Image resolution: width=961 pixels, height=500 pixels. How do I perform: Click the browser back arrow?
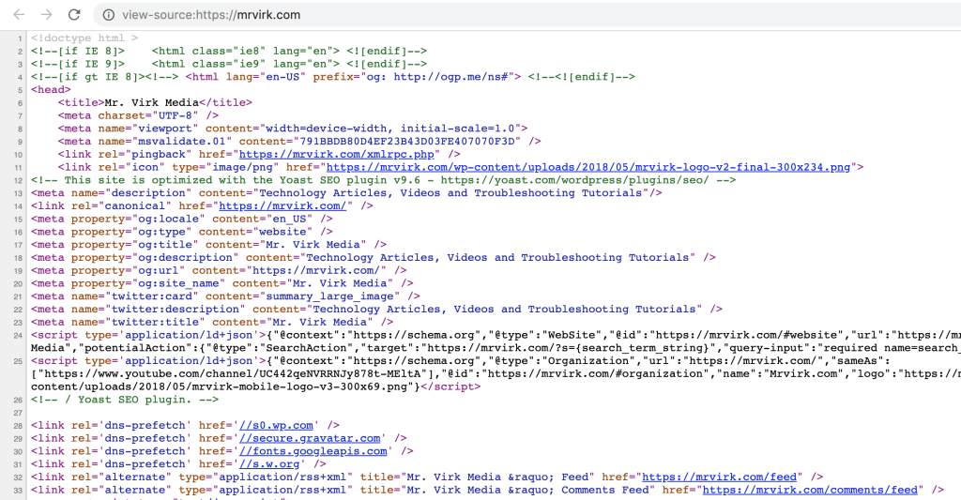coord(19,15)
